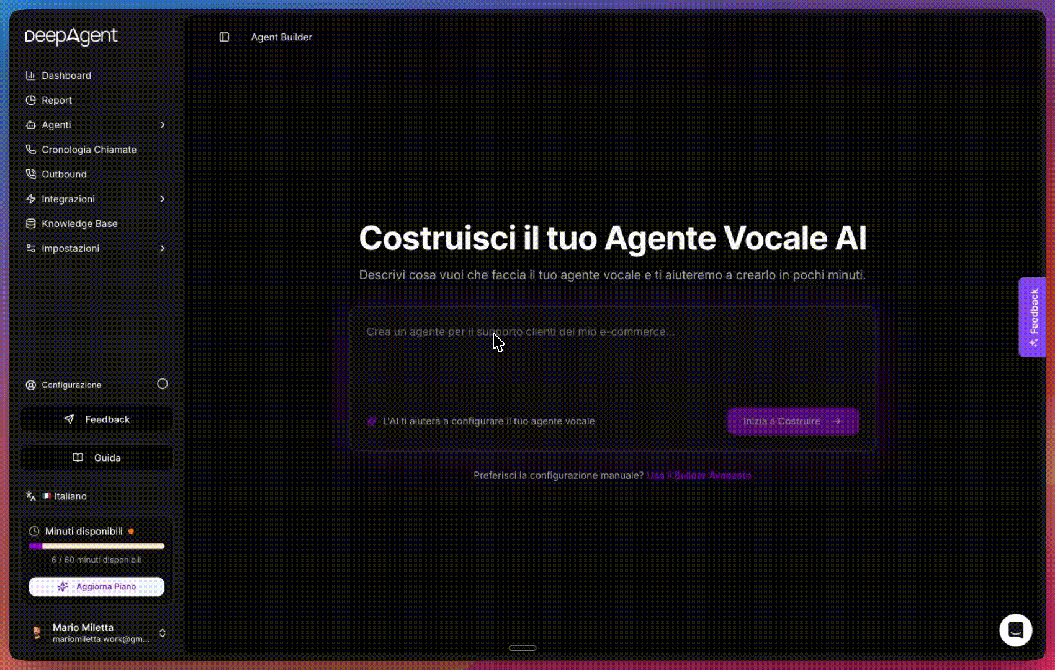Open the Feedback side panel tab
The width and height of the screenshot is (1055, 670).
click(1031, 317)
